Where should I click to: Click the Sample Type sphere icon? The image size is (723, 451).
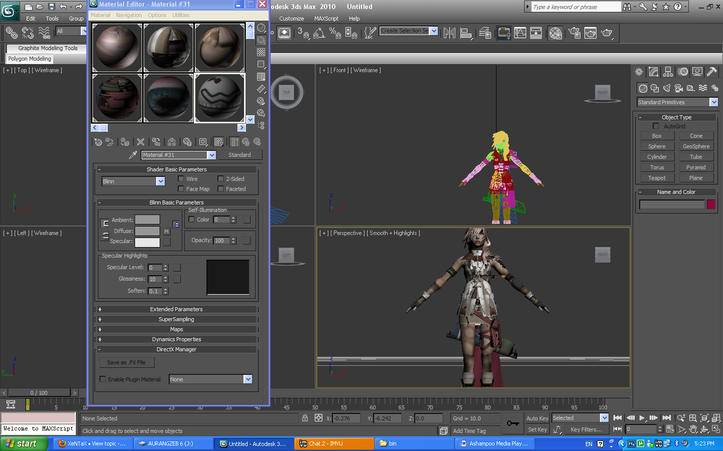(x=261, y=28)
